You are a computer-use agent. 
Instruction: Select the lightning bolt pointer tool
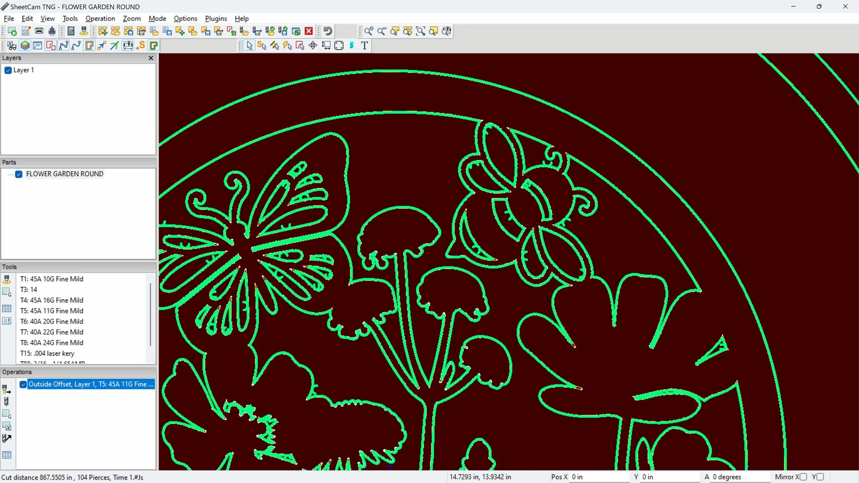tap(287, 45)
